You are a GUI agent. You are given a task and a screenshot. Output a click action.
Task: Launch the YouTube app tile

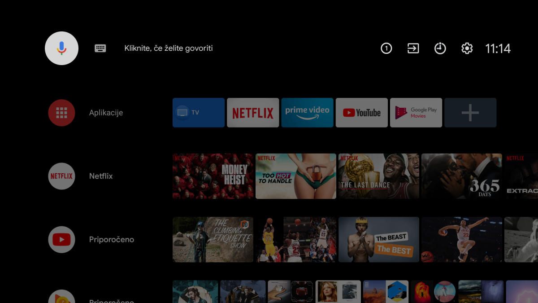click(361, 113)
